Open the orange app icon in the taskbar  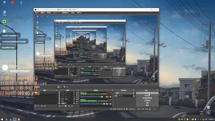click(x=19, y=119)
